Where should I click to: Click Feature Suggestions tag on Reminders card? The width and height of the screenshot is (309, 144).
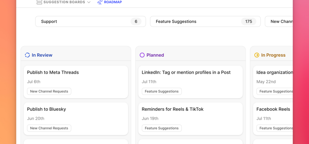coord(162,128)
